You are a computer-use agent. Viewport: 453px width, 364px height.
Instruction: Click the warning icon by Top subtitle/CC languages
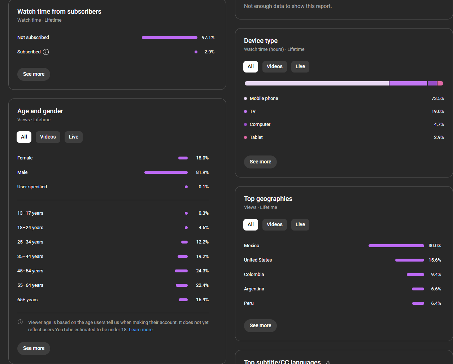(x=328, y=362)
